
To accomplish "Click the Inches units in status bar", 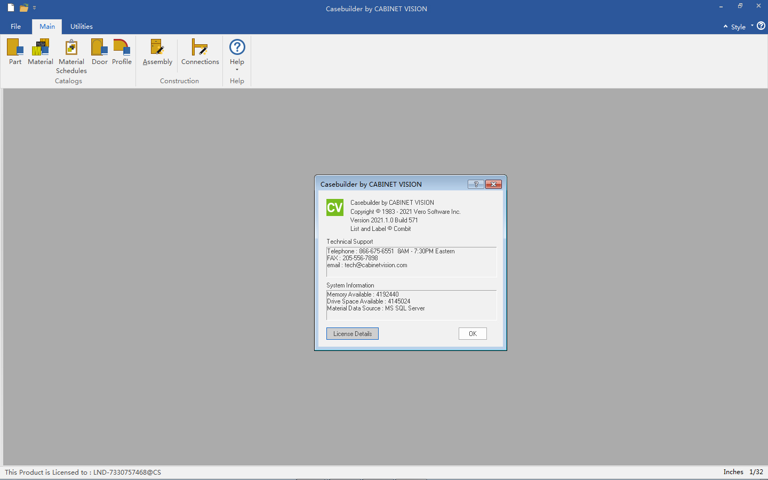I will [733, 472].
